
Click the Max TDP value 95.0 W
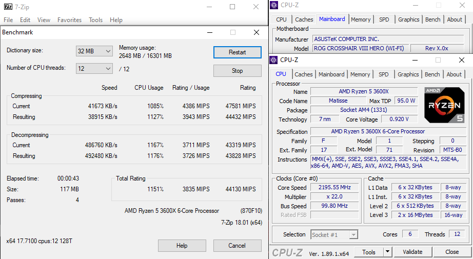[406, 101]
